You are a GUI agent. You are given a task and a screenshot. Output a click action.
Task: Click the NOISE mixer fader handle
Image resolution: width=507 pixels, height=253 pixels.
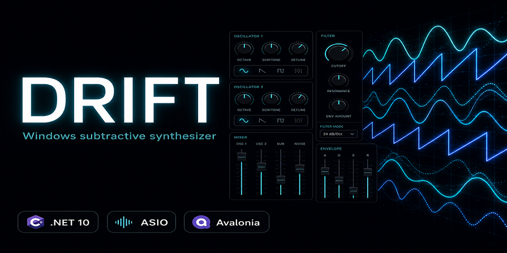coord(300,168)
